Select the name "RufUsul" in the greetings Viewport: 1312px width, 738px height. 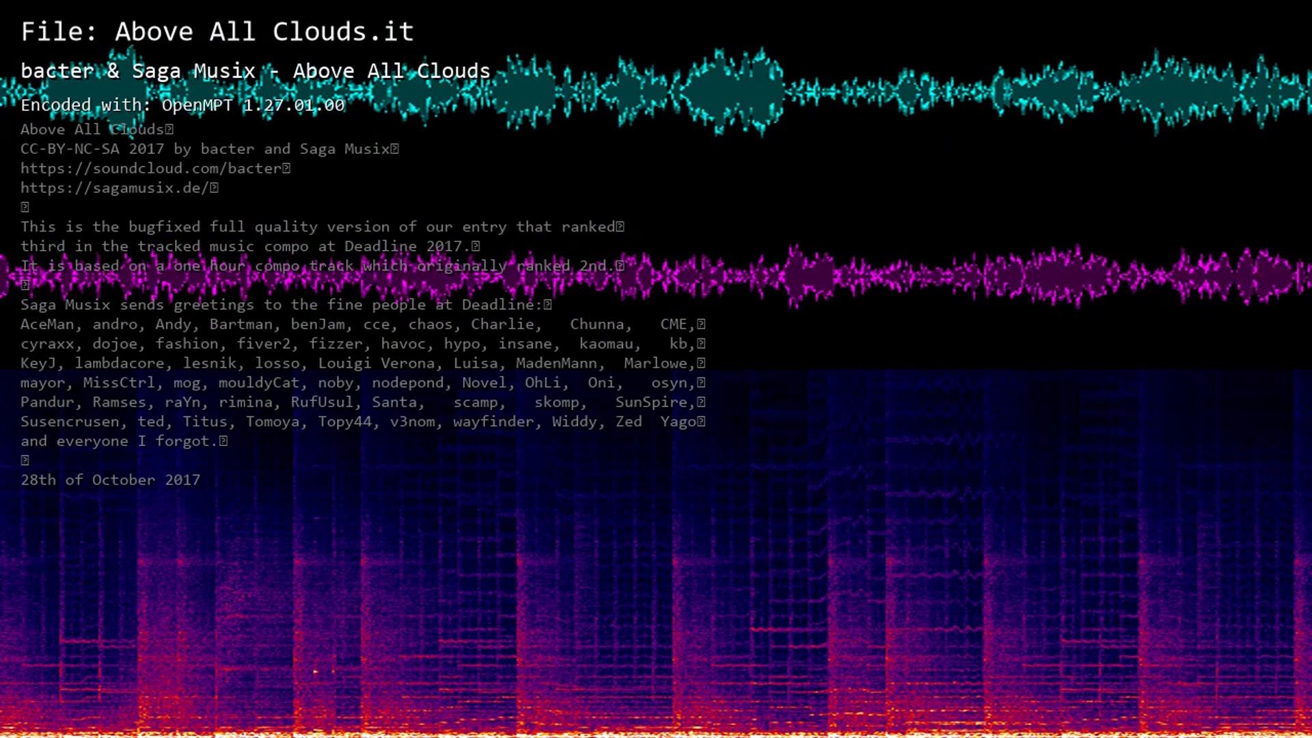click(323, 402)
